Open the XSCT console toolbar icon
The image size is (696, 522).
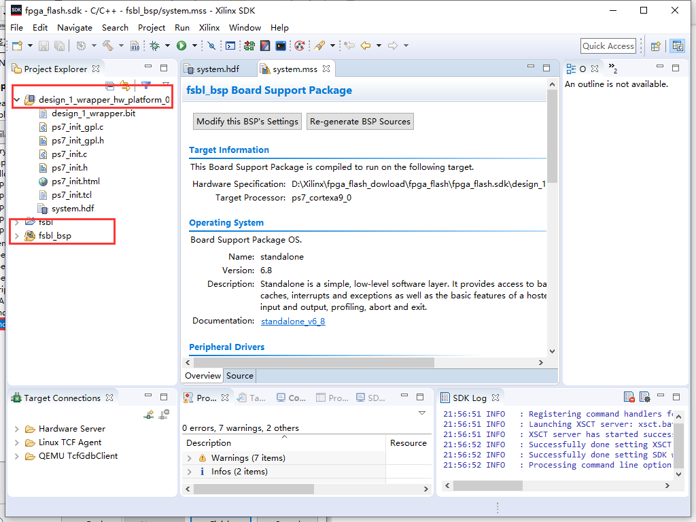coord(281,46)
